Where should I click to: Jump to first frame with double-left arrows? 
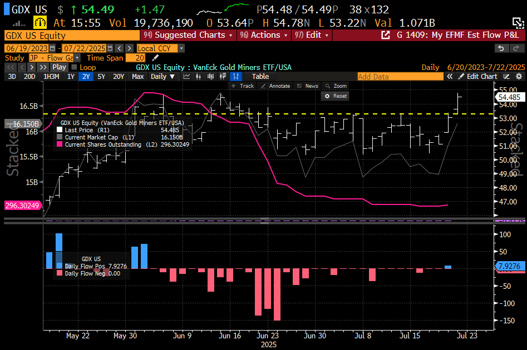11,67
